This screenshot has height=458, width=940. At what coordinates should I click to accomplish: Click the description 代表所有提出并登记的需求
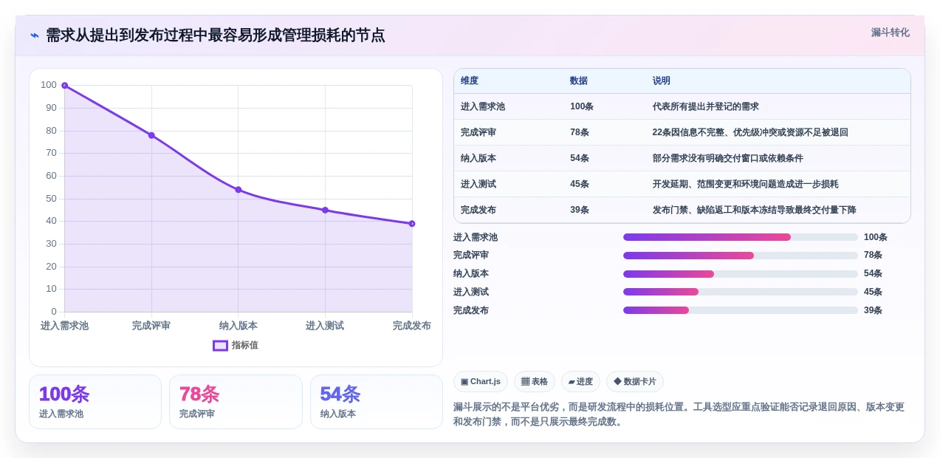point(706,106)
